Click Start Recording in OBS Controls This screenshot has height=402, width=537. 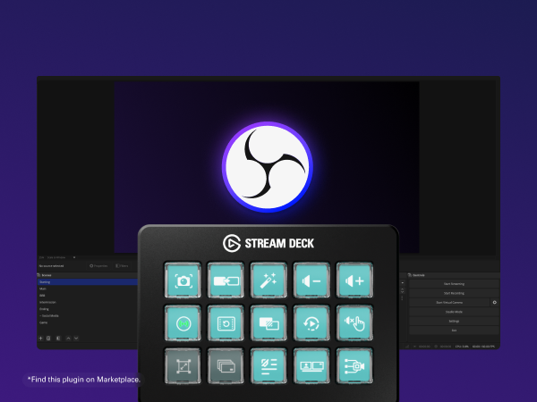(454, 293)
